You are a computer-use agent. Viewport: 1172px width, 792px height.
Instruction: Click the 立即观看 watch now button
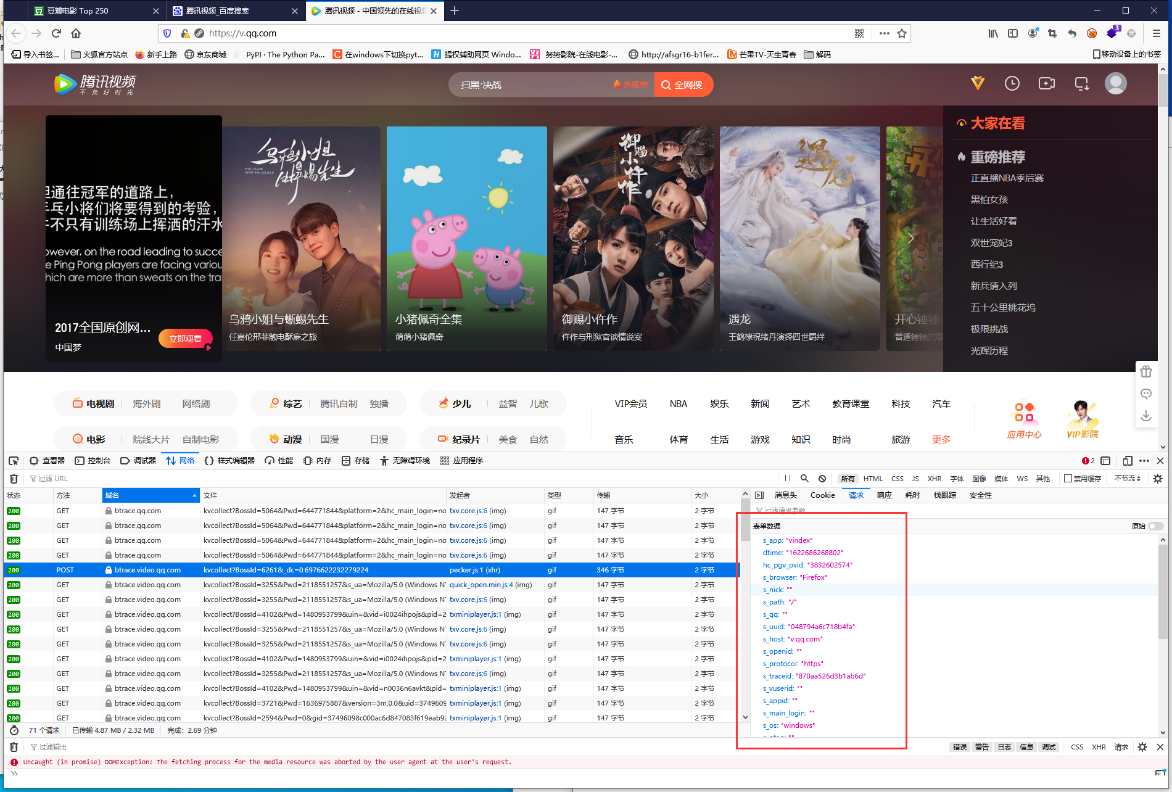[186, 339]
